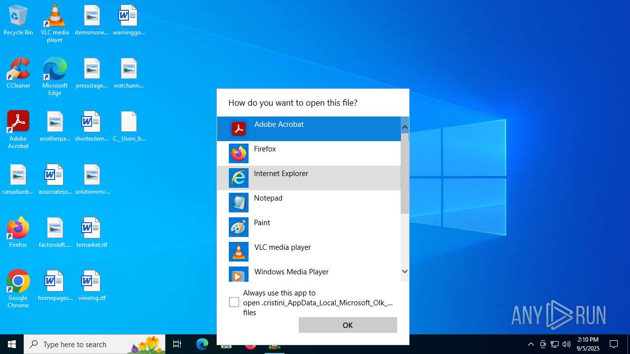This screenshot has height=354, width=630.
Task: Select the Google Chrome desktop shortcut
Action: coord(18,289)
